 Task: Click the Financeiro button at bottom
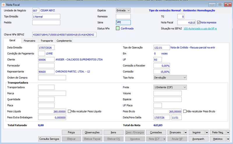coord(175,132)
